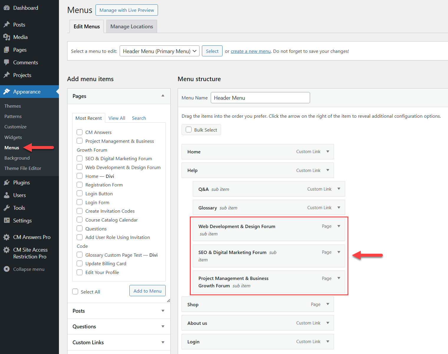The height and width of the screenshot is (354, 448).
Task: Expand the About us menu item arrow
Action: [x=328, y=323]
